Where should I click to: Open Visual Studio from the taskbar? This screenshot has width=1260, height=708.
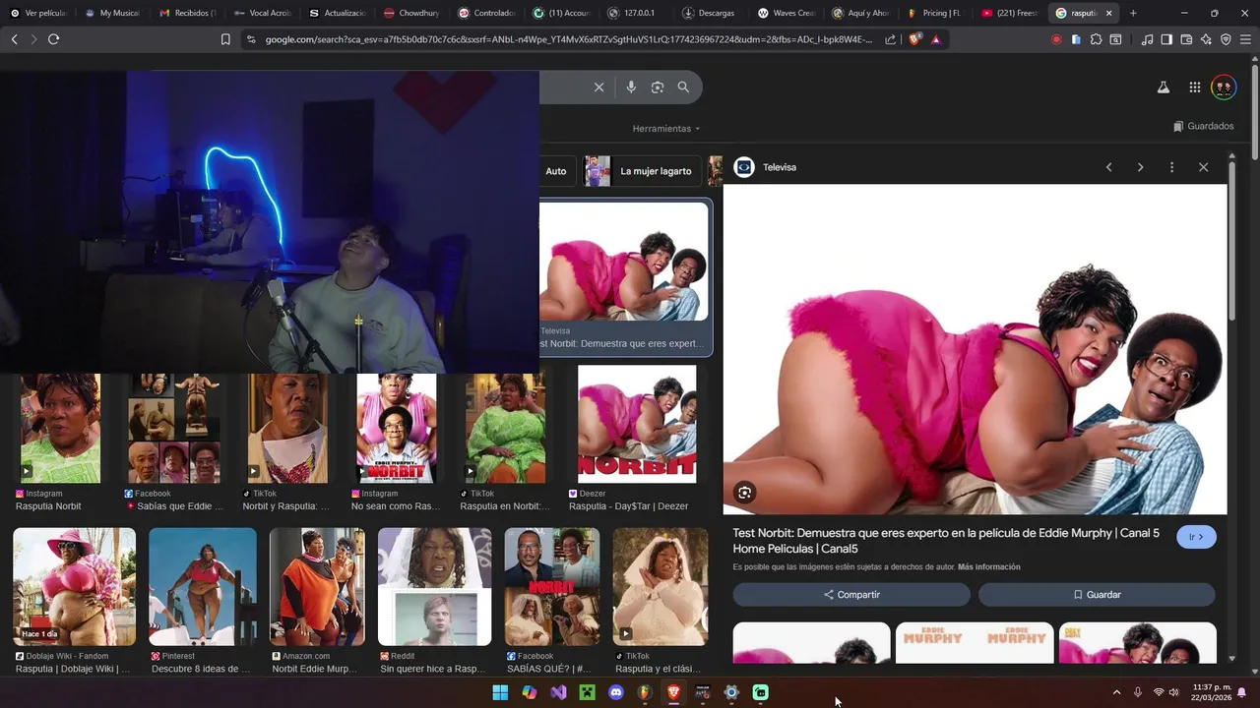pyautogui.click(x=558, y=692)
